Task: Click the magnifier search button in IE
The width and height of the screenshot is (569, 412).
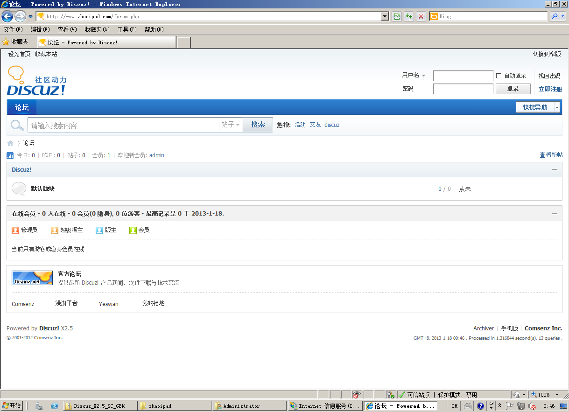Action: (555, 16)
